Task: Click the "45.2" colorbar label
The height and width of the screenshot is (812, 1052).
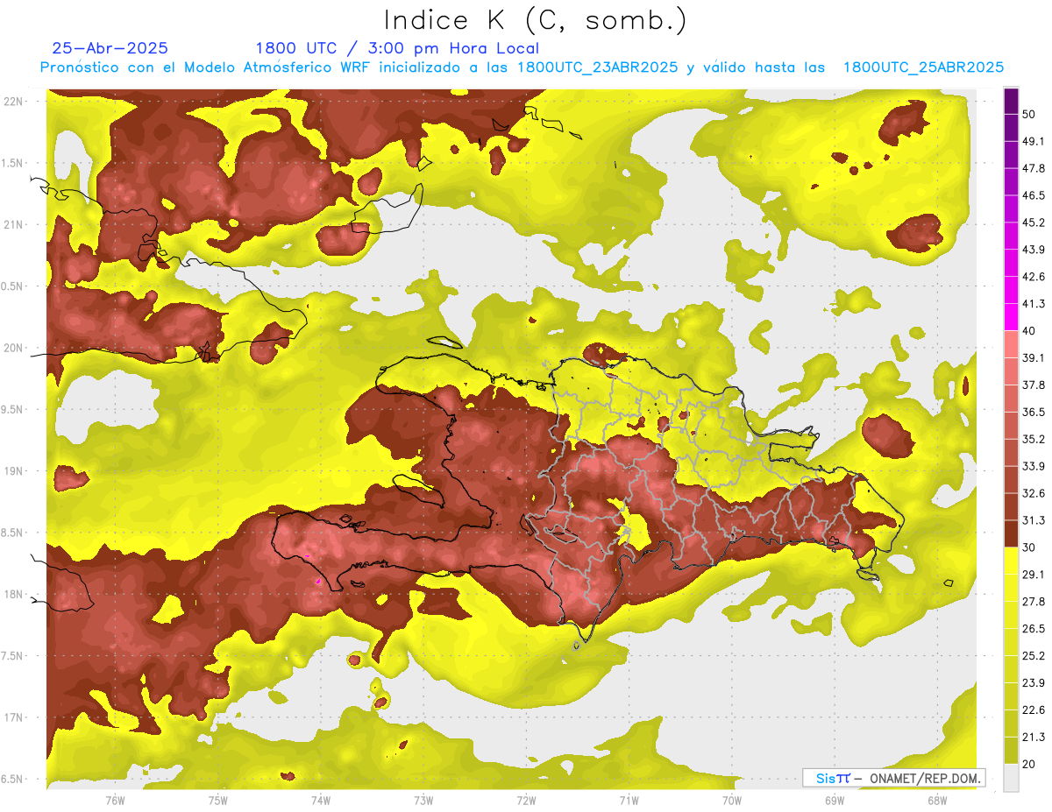Action: click(1034, 222)
